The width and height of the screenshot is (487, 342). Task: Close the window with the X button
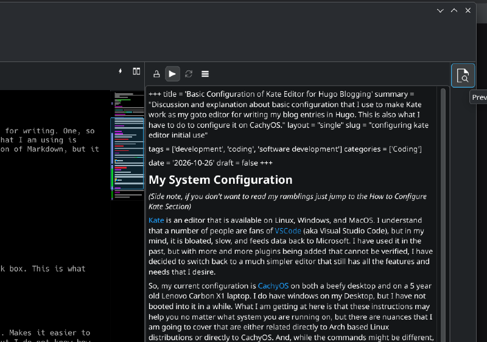click(468, 10)
